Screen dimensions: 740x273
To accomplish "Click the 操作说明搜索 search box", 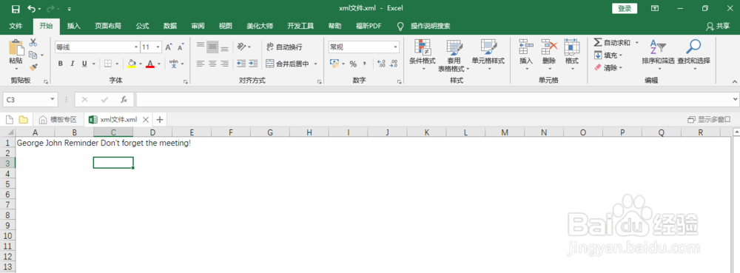I will [x=430, y=26].
